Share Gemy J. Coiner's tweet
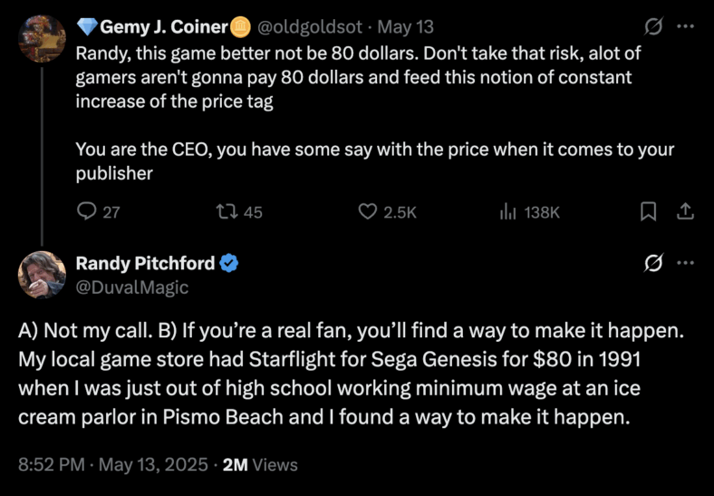 pos(686,211)
